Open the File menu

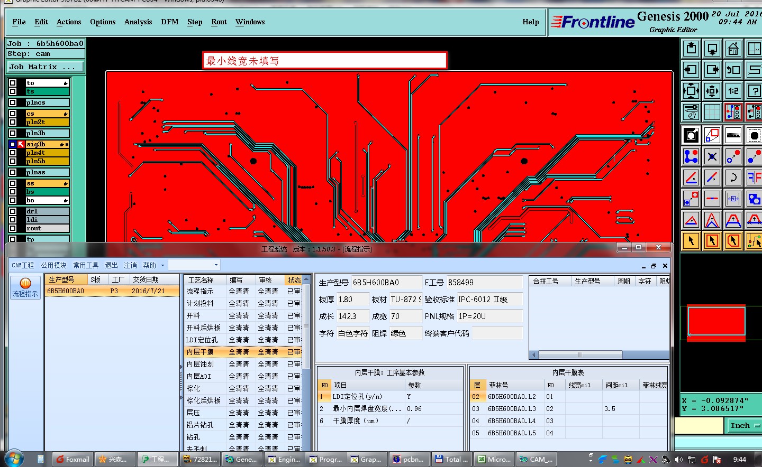coord(19,22)
